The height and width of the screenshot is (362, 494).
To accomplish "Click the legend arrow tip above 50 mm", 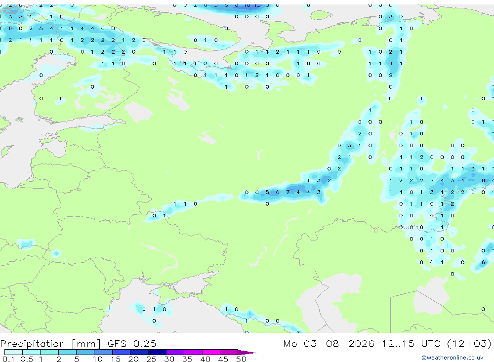I will pyautogui.click(x=247, y=353).
